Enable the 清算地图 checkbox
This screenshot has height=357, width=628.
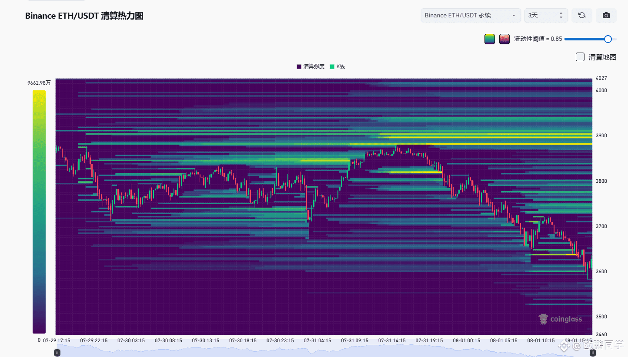click(x=580, y=57)
